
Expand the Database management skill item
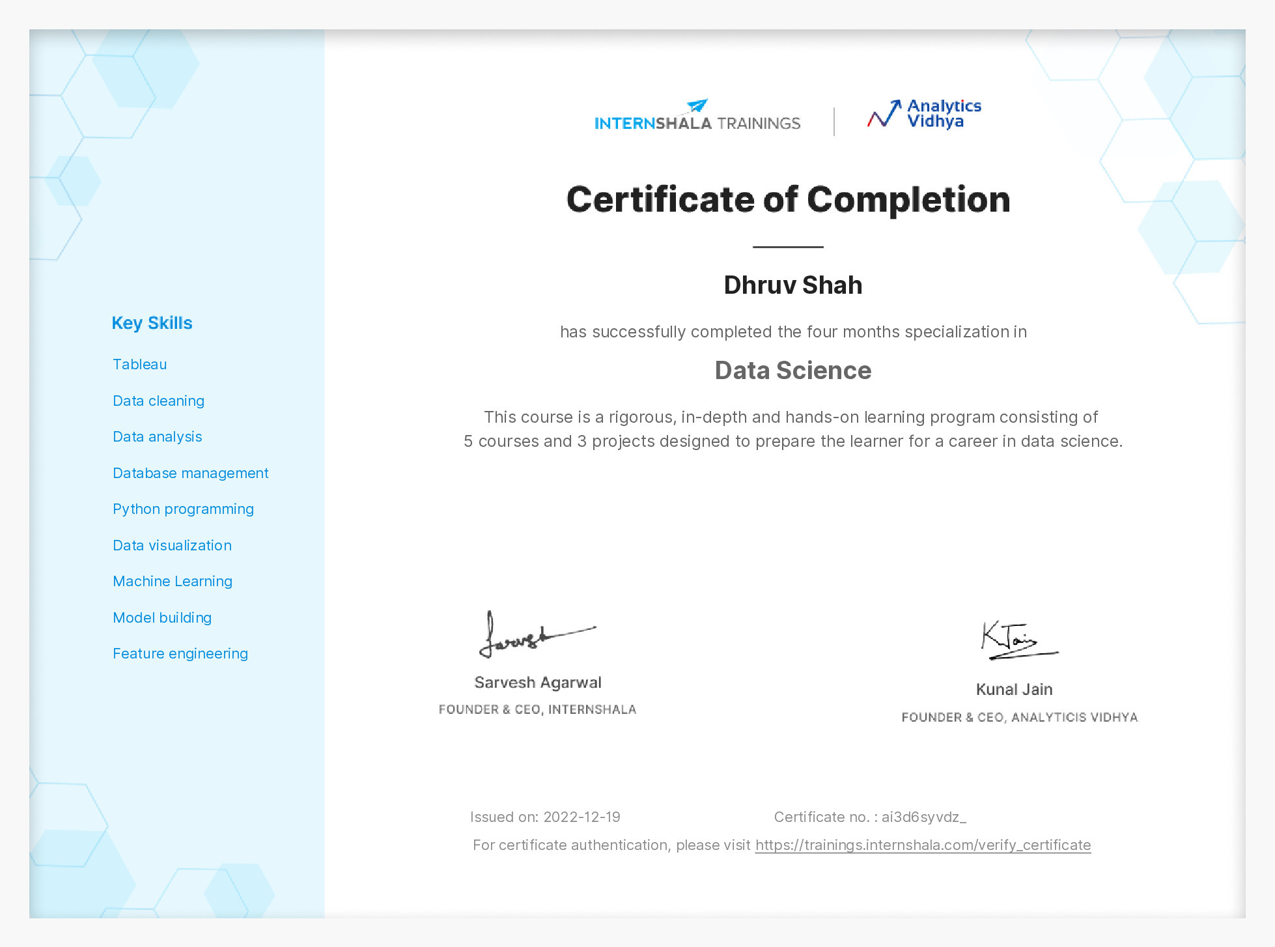point(190,473)
